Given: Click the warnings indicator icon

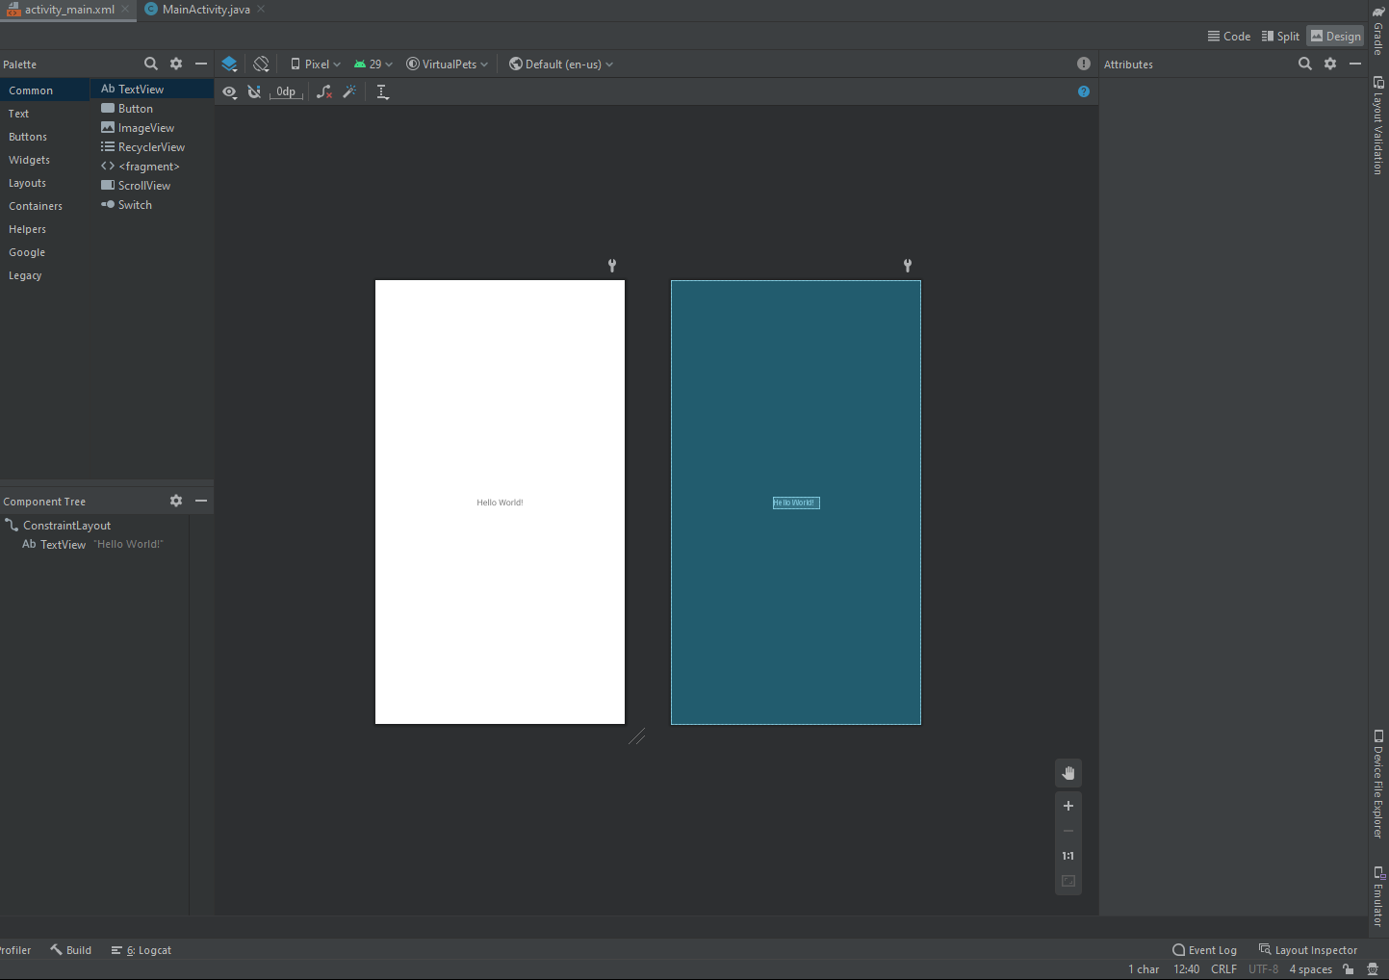Looking at the screenshot, I should [1084, 64].
